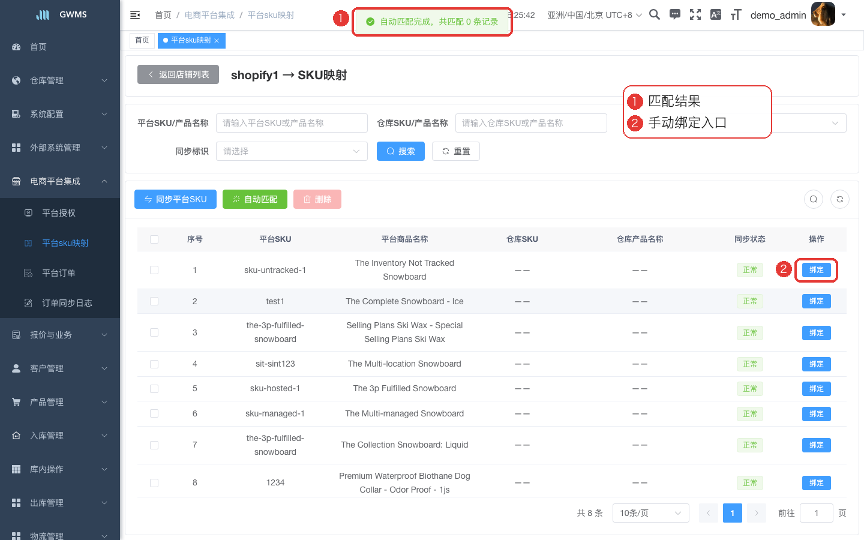Click the next page arrow

click(x=757, y=513)
